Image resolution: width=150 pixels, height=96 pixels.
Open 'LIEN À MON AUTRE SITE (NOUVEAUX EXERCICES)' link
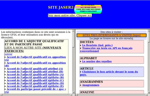click(x=33, y=49)
